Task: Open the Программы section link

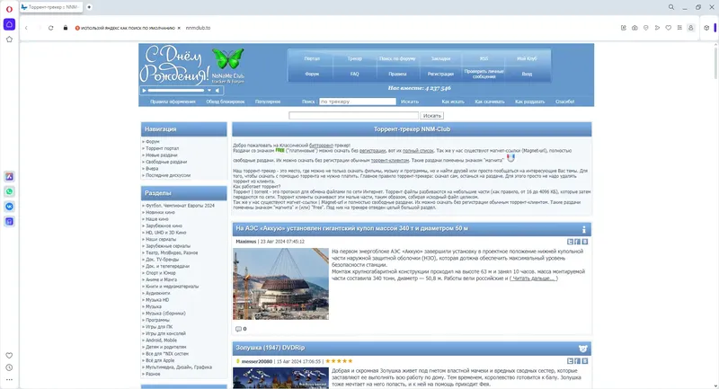Action: (x=157, y=320)
